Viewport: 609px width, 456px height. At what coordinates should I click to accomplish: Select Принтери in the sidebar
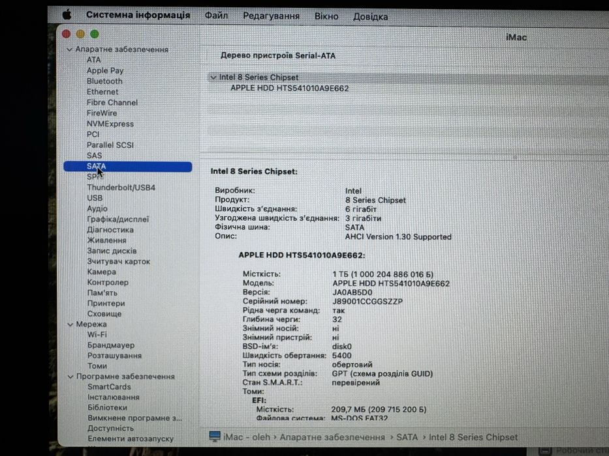106,304
